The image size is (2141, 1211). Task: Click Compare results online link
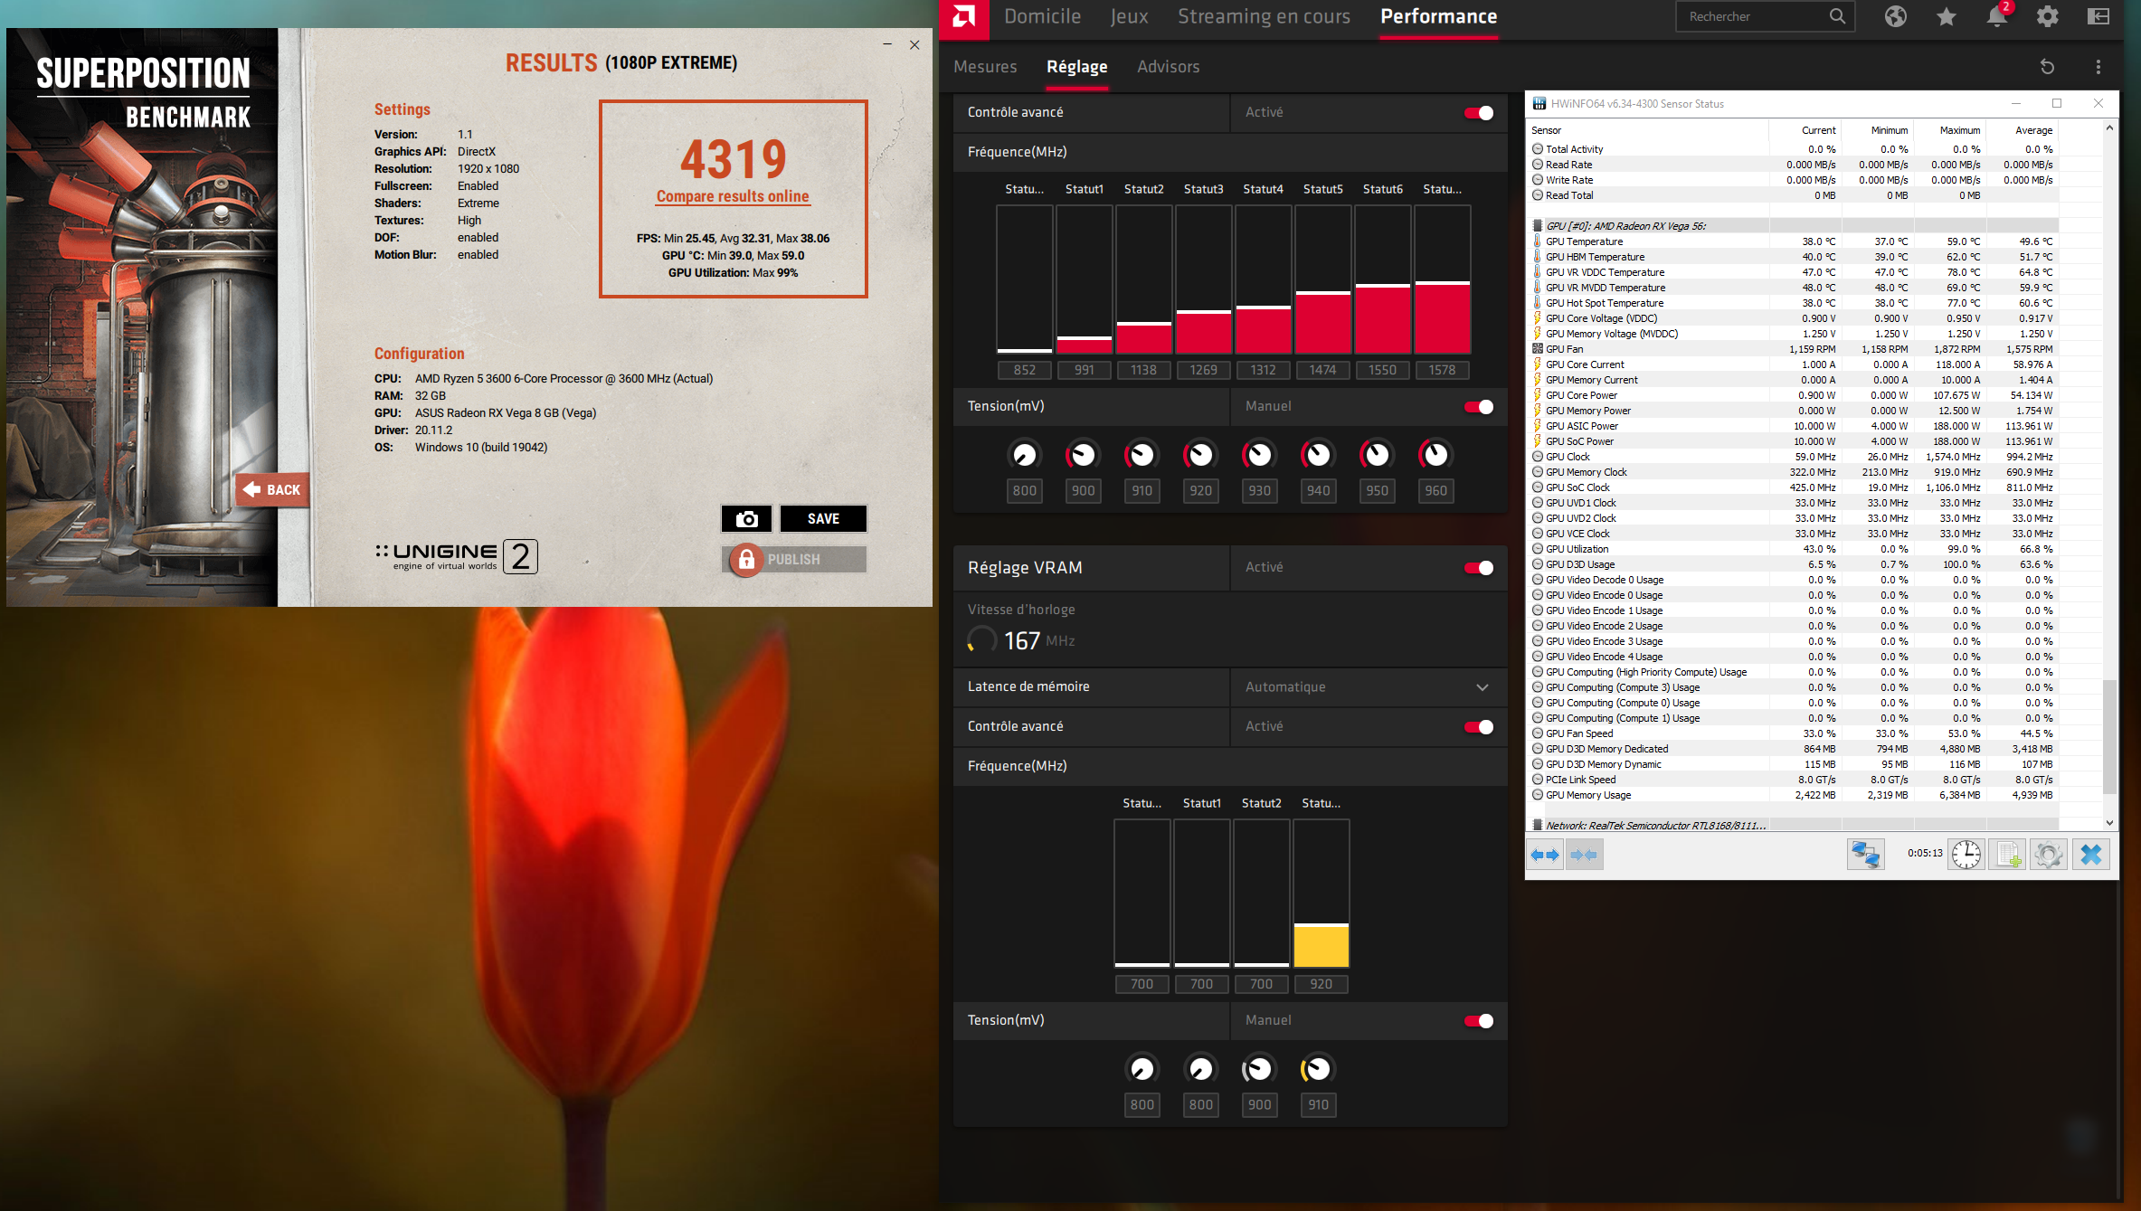click(x=733, y=196)
